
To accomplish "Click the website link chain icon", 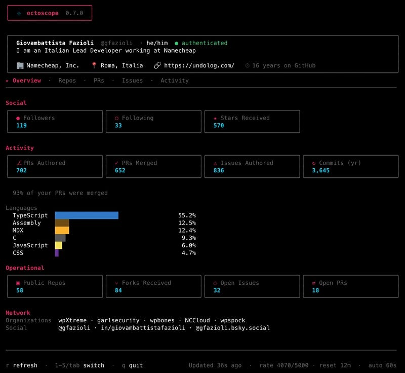I will click(157, 65).
